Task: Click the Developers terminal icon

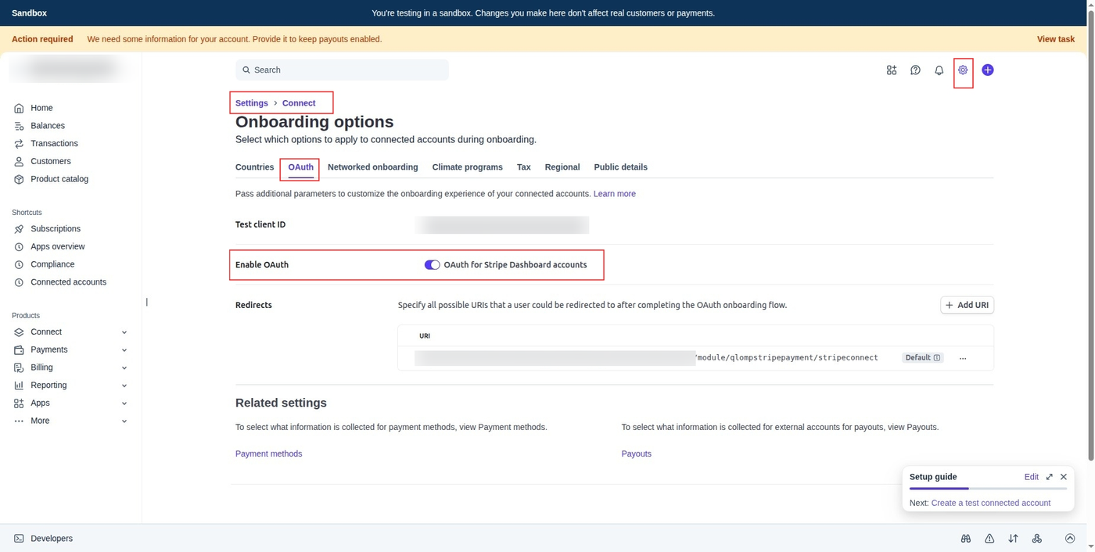Action: click(x=19, y=539)
